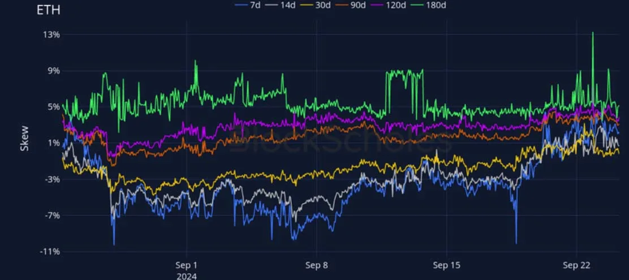Click the tallest green 180d spike peak
Screen dimensions: 629x280
click(x=592, y=33)
